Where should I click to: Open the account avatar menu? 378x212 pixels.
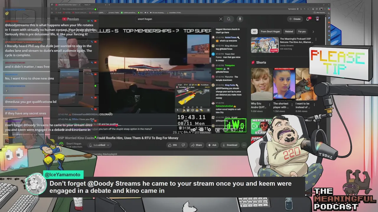(x=317, y=19)
